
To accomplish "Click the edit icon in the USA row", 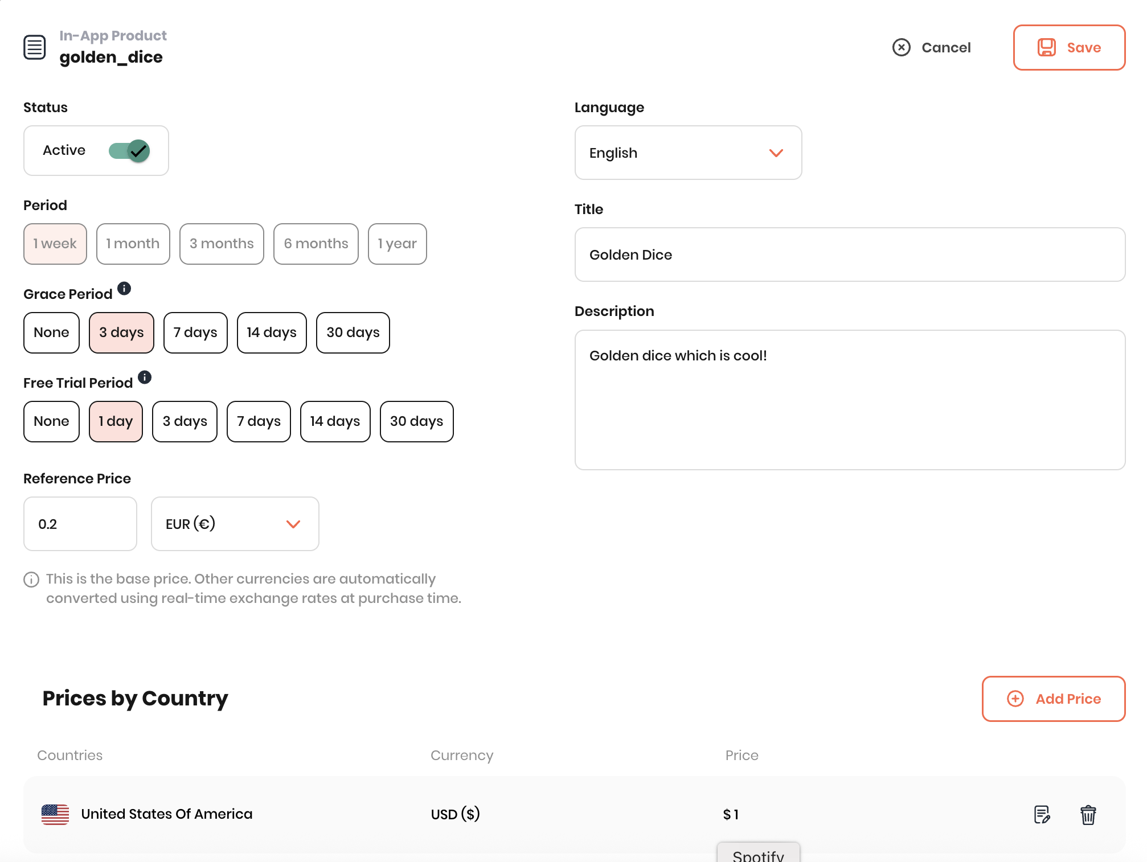I will point(1042,814).
